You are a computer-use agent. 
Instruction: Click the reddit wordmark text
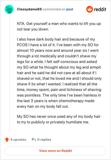pyautogui.click(x=100, y=10)
